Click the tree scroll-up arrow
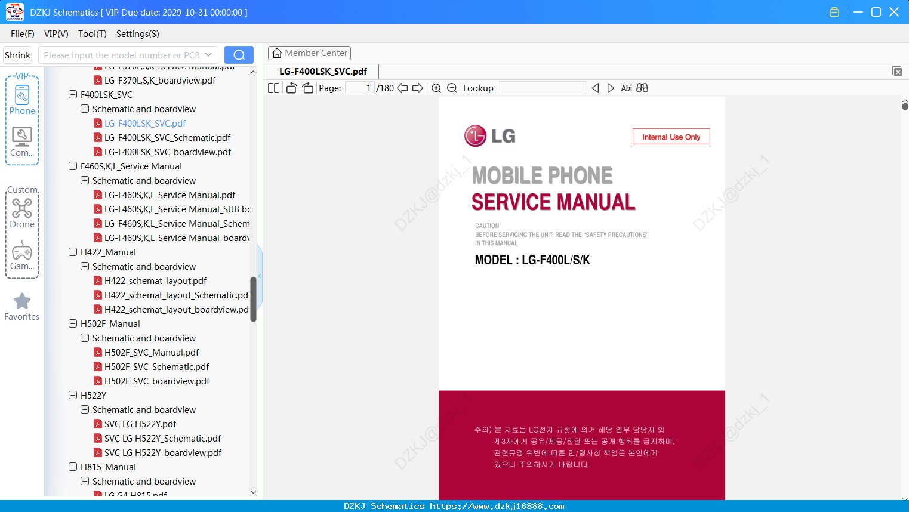This screenshot has width=909, height=512. click(253, 72)
